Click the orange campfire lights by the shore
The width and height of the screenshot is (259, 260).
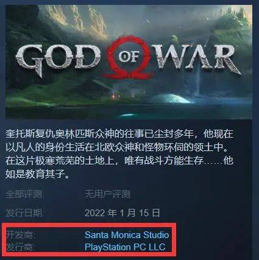coord(114,94)
